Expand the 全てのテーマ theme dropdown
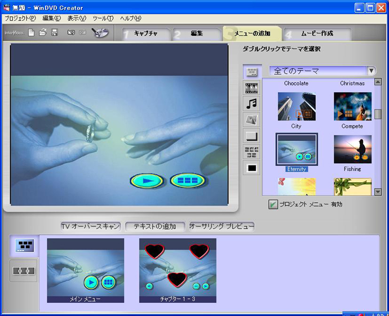This screenshot has width=389, height=316. point(372,71)
